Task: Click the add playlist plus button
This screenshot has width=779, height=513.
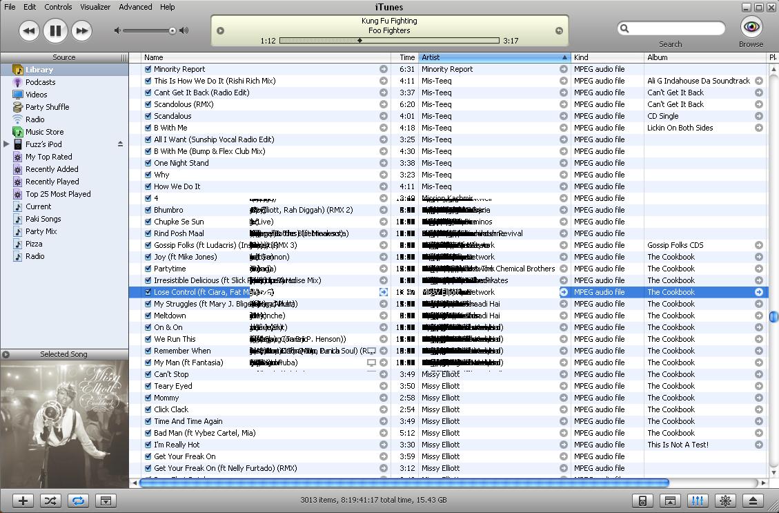Action: click(23, 501)
